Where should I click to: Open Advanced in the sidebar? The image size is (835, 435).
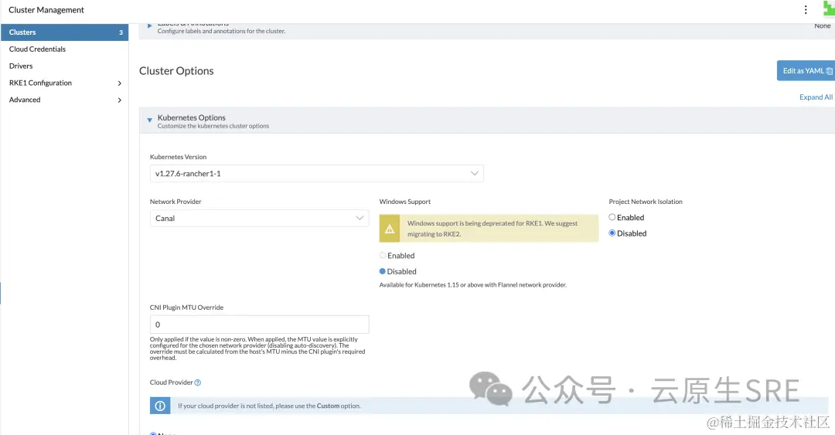point(25,100)
